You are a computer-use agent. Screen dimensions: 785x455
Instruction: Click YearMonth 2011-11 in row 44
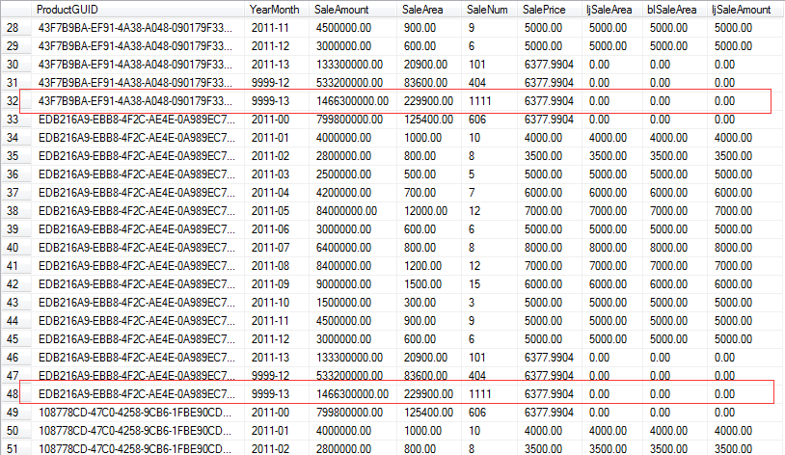[x=270, y=321]
